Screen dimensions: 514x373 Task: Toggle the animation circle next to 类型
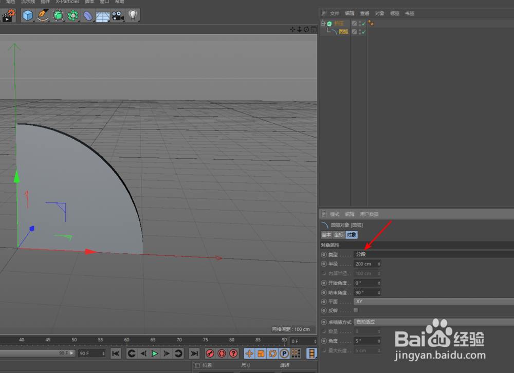click(x=324, y=254)
